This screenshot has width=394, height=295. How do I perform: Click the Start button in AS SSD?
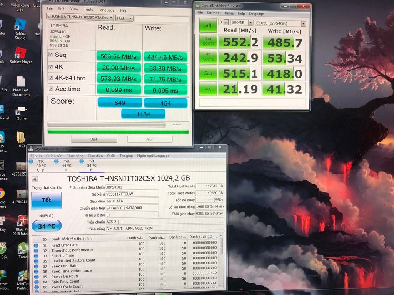94,139
